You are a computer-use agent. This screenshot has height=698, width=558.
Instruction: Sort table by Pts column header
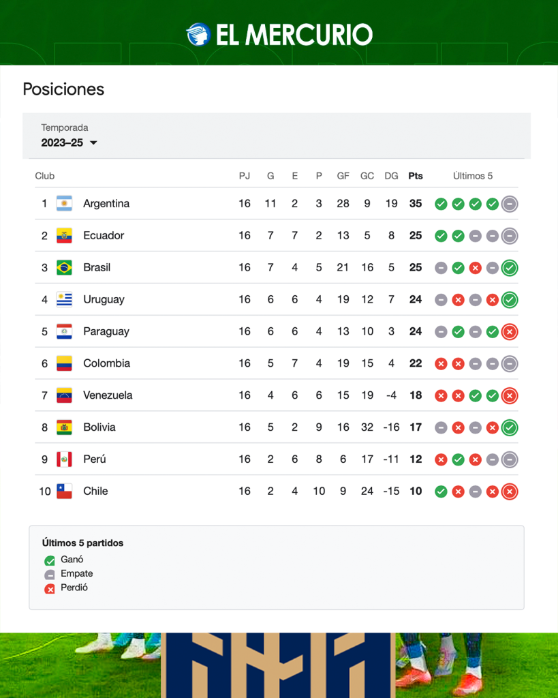click(x=416, y=176)
